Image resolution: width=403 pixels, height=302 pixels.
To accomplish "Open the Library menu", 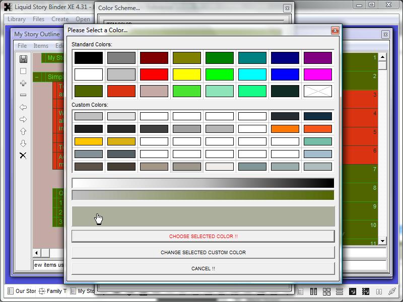I will [17, 19].
